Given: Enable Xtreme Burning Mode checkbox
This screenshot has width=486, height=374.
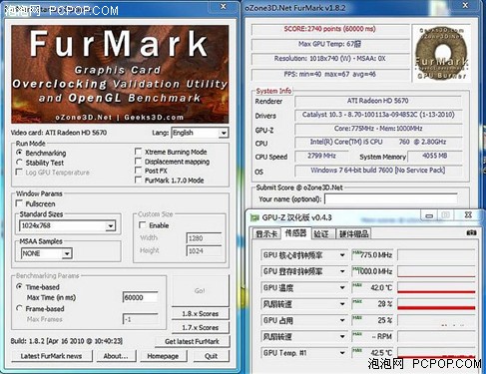Looking at the screenshot, I should point(138,152).
